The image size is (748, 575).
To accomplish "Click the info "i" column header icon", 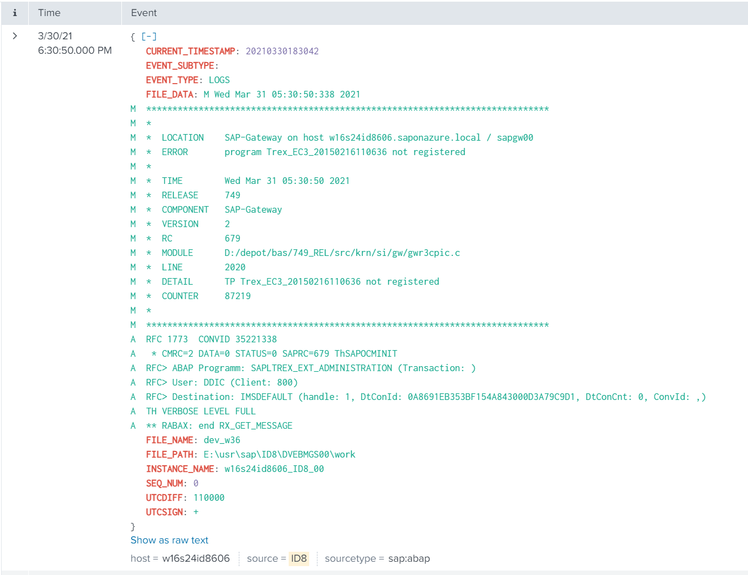I will [15, 13].
